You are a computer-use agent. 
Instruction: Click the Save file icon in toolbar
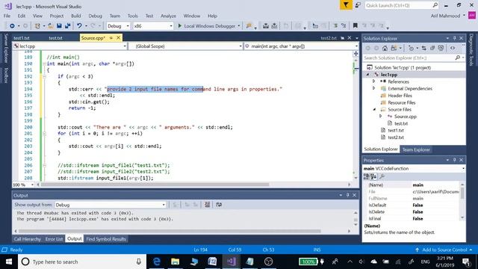click(x=60, y=26)
